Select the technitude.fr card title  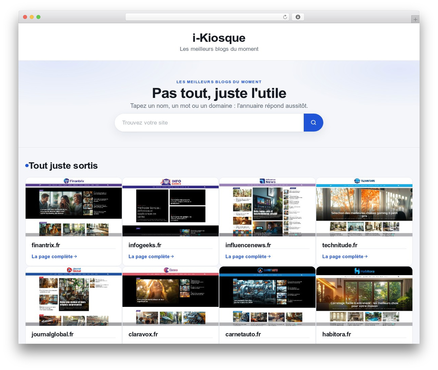[339, 245]
